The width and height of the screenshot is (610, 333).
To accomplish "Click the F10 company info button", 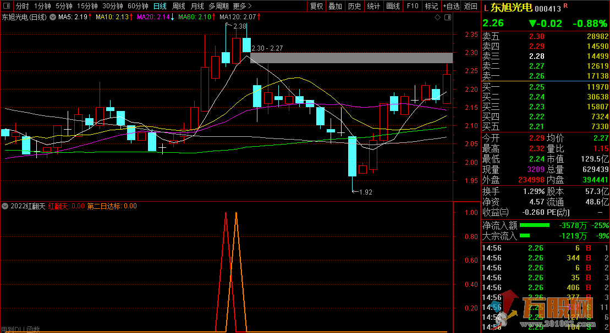I will [x=413, y=6].
